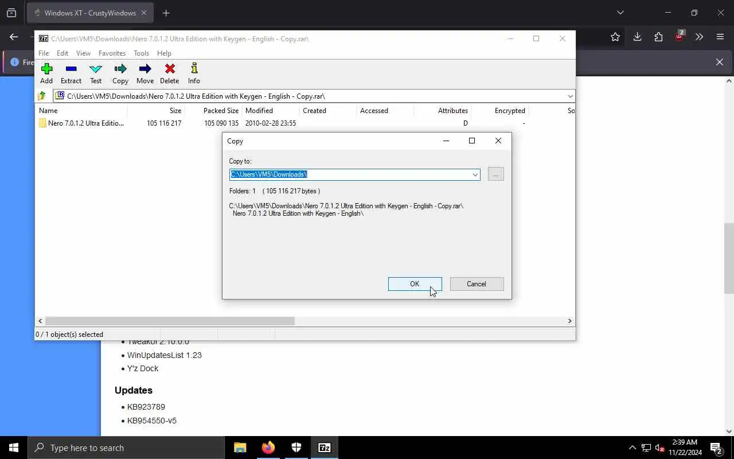The height and width of the screenshot is (459, 734).
Task: Click the Nero folder icon in file list
Action: pos(42,123)
